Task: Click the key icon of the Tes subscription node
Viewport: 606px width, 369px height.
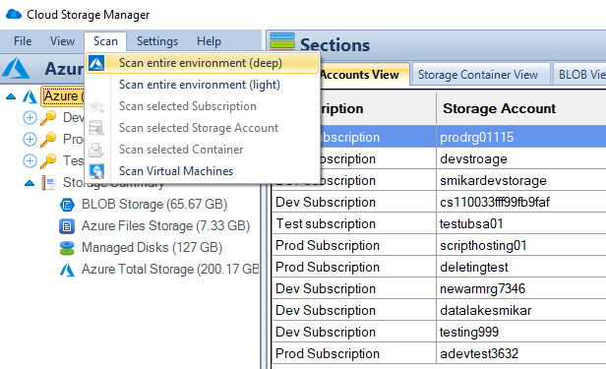Action: [x=48, y=160]
